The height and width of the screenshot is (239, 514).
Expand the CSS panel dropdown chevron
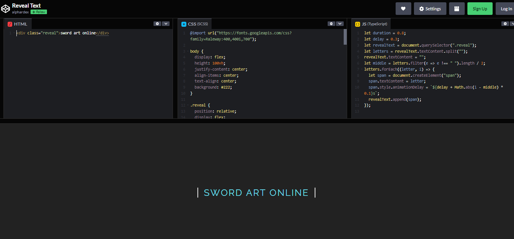(340, 23)
